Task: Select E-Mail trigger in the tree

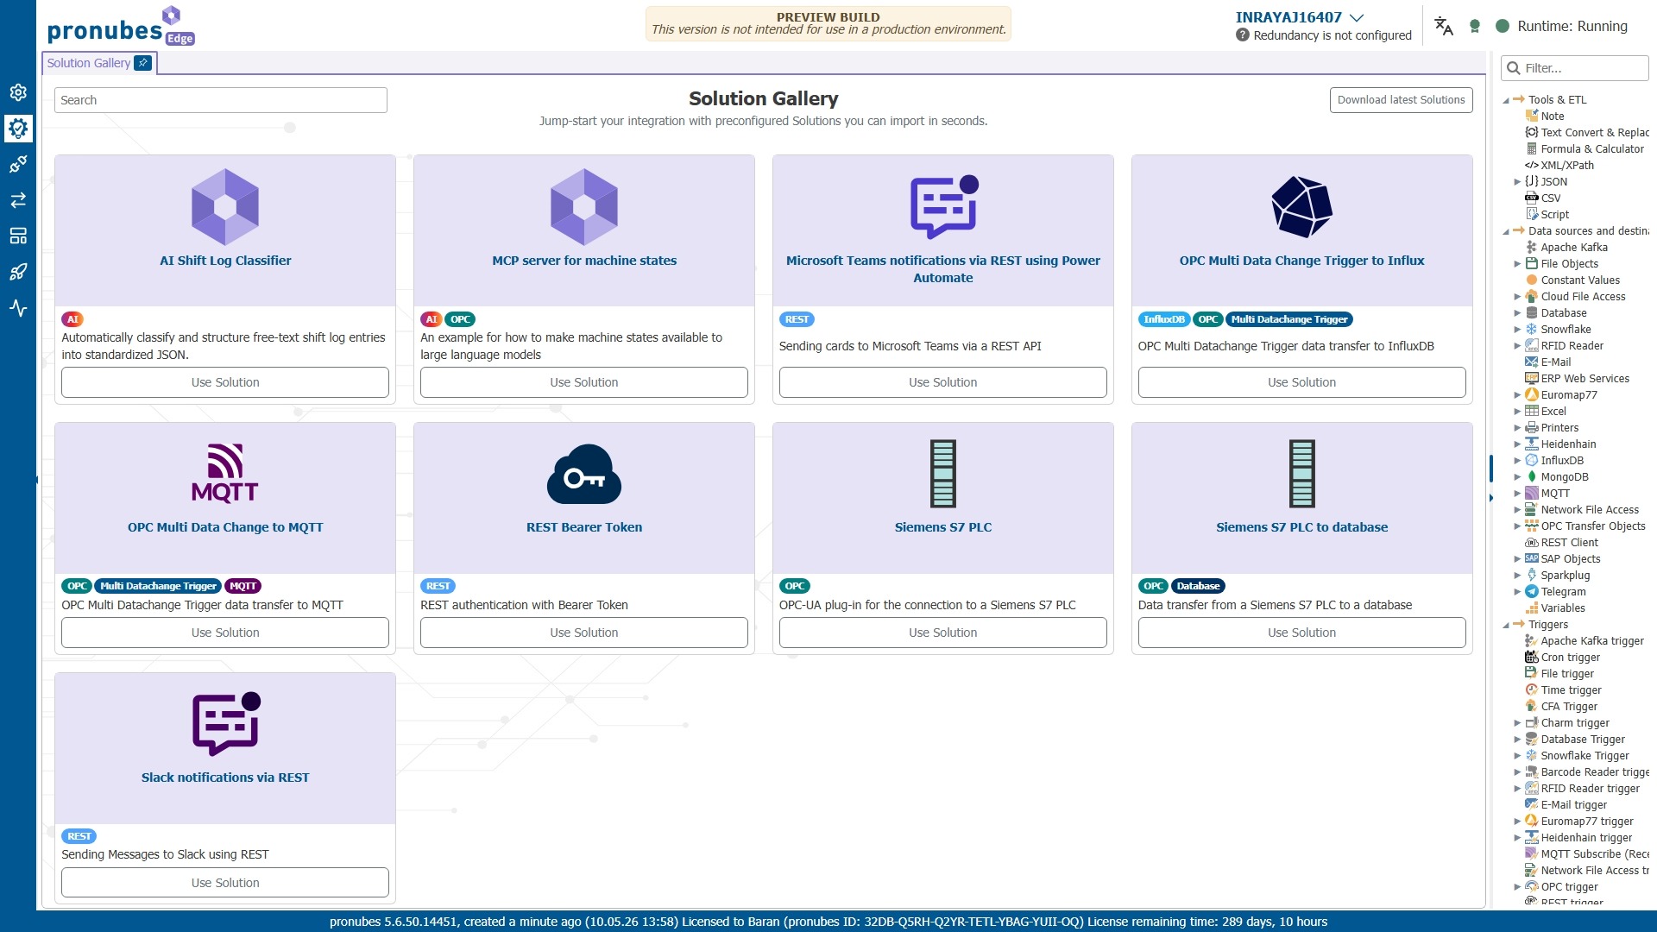Action: [x=1574, y=805]
